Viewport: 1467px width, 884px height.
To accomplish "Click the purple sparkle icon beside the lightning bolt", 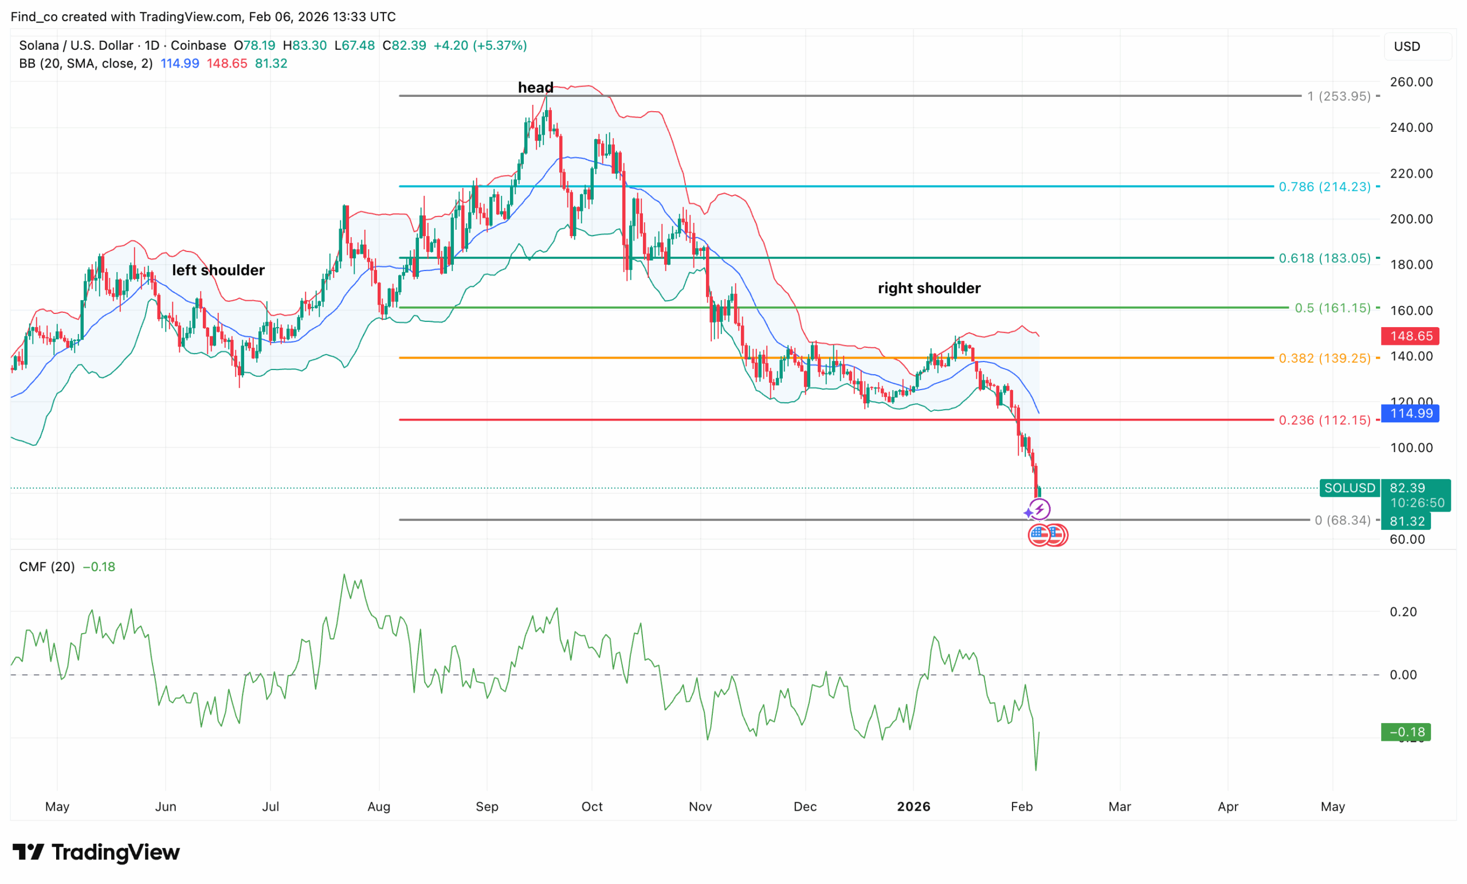I will point(1028,513).
